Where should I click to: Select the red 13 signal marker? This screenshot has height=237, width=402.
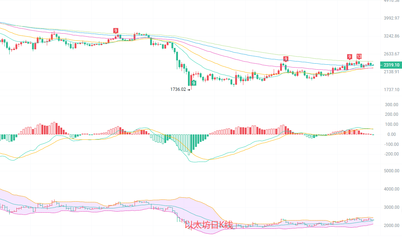coord(359,56)
